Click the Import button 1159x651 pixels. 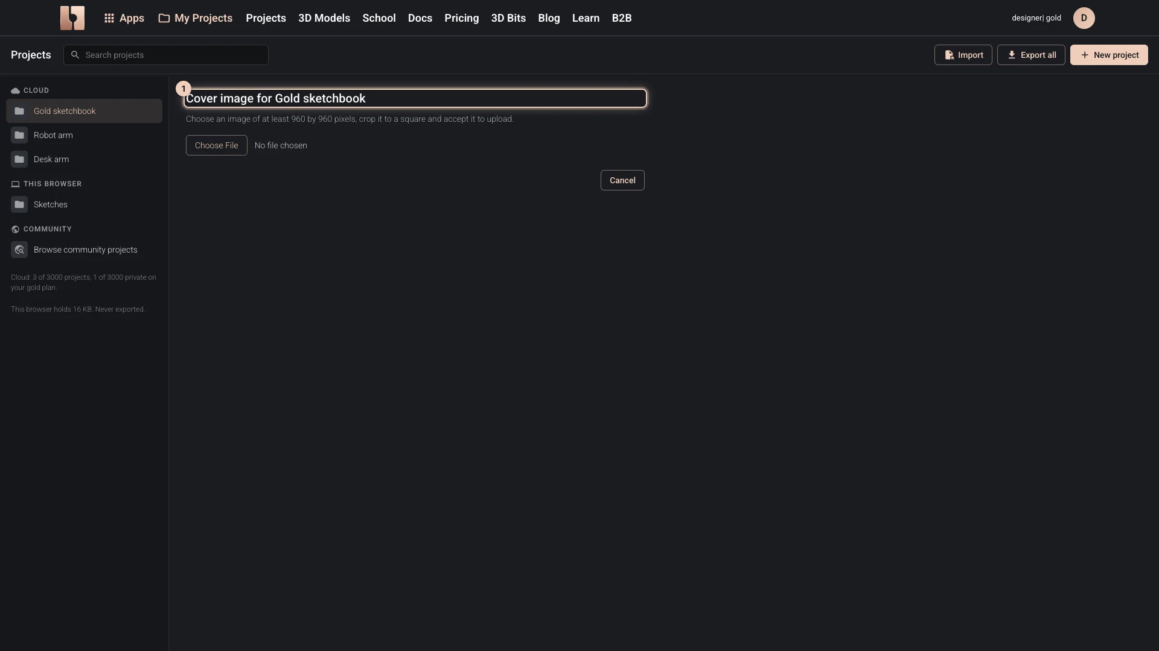pyautogui.click(x=963, y=55)
